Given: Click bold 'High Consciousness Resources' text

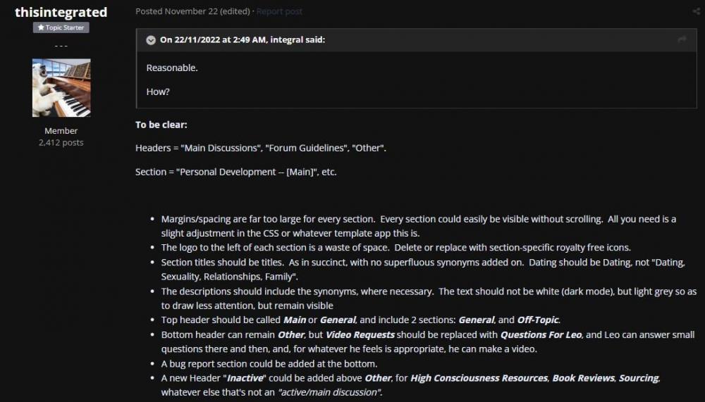Looking at the screenshot, I should (479, 378).
